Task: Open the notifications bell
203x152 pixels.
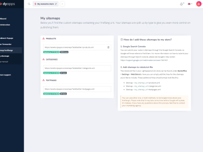Action: tap(181, 4)
